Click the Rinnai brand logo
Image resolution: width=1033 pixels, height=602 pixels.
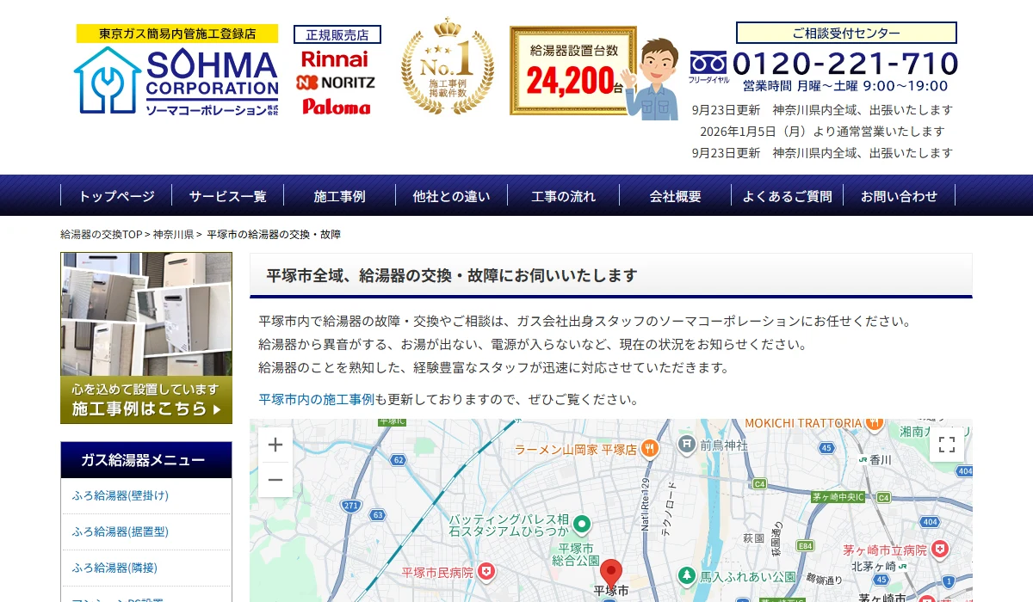tap(335, 59)
